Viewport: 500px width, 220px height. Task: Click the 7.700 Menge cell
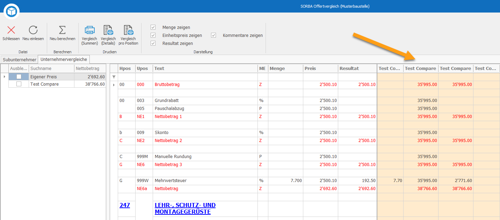coord(285,181)
